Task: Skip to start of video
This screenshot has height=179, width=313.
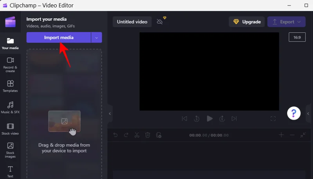Action: point(184,119)
